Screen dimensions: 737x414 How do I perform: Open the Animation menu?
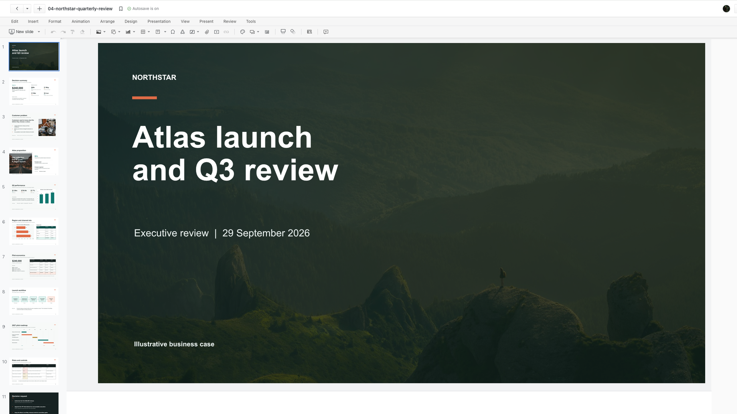pyautogui.click(x=81, y=21)
